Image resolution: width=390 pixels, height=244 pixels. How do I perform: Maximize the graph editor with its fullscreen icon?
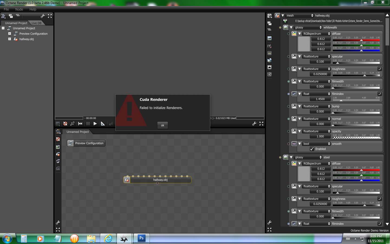coord(58,230)
